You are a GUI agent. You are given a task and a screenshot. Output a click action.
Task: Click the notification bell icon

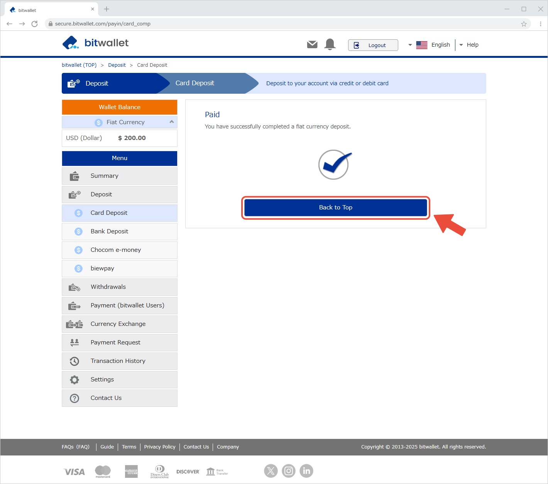(x=330, y=44)
